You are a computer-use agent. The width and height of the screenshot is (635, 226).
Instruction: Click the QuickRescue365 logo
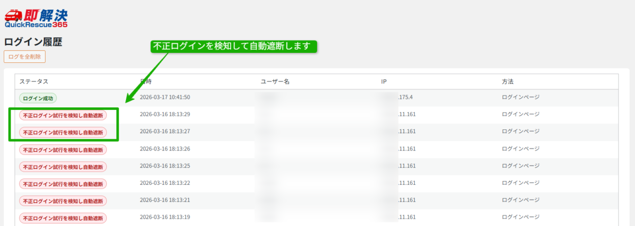[x=36, y=18]
